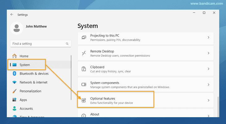This screenshot has width=226, height=124.
Task: Click the Personalization paintbrush icon
Action: [15, 91]
